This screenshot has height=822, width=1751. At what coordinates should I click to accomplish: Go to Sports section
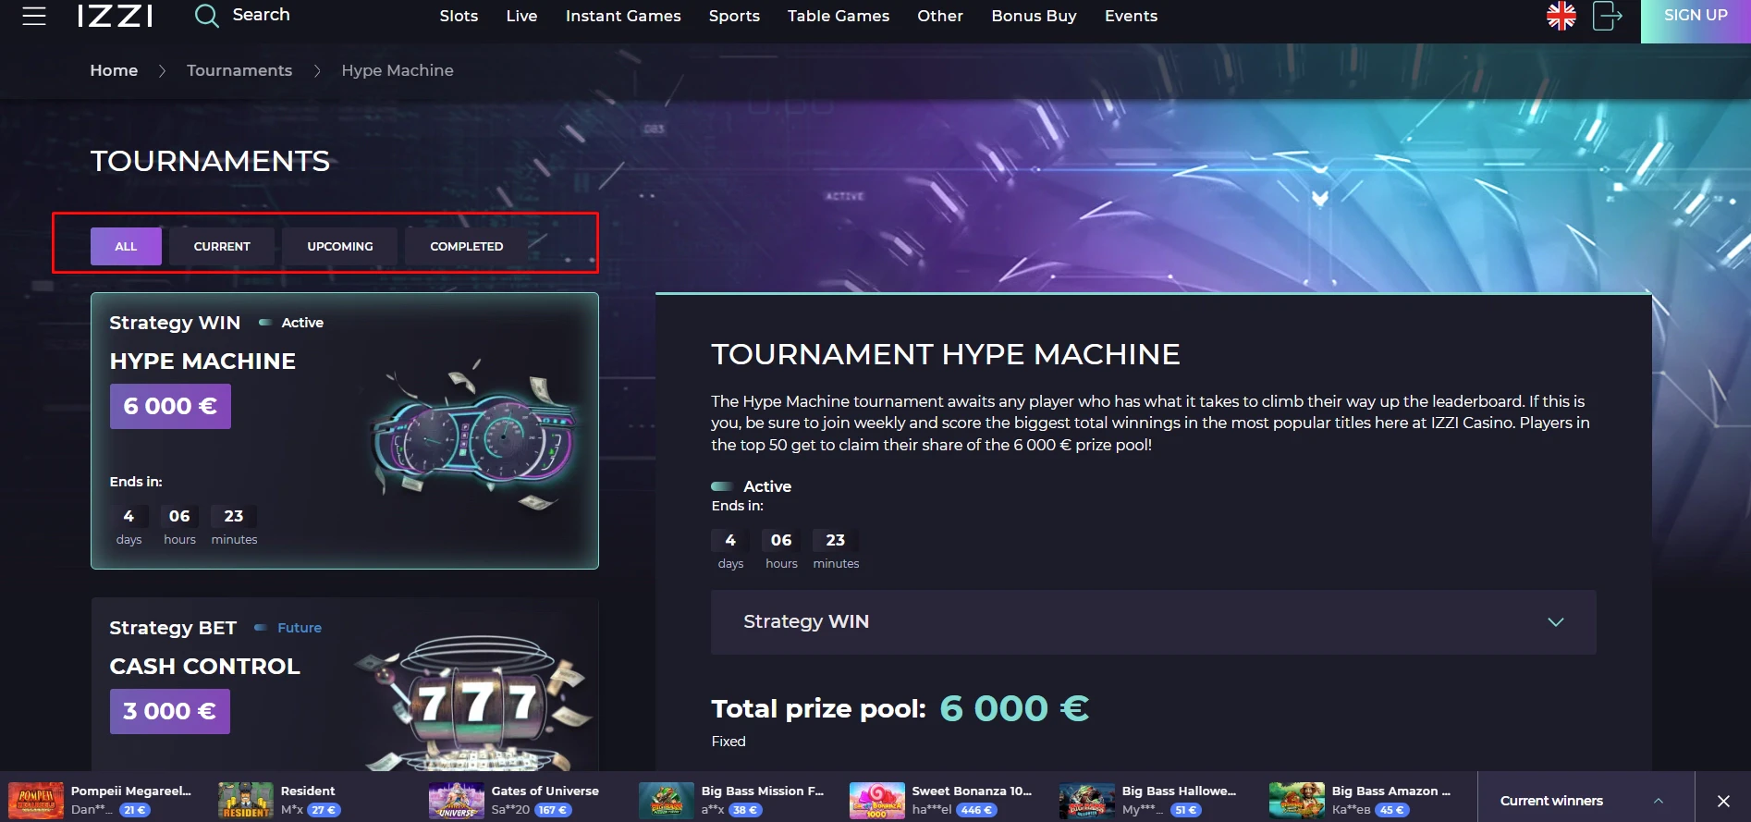(734, 16)
